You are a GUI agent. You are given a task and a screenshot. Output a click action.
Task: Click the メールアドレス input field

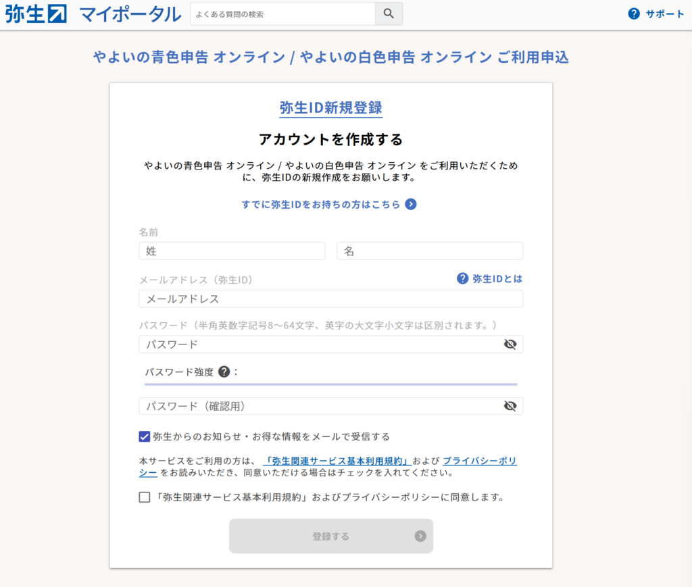pyautogui.click(x=330, y=299)
